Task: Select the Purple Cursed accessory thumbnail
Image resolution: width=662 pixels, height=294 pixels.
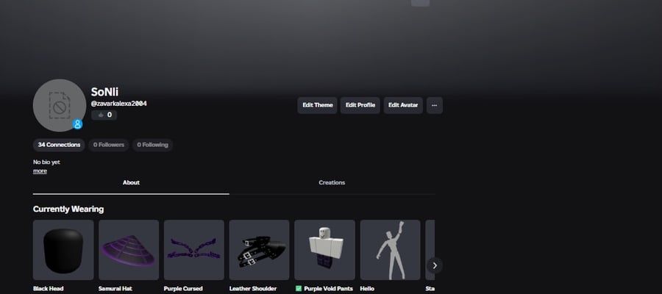Action: click(x=194, y=250)
